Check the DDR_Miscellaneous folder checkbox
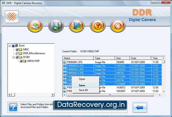 coord(17,53)
